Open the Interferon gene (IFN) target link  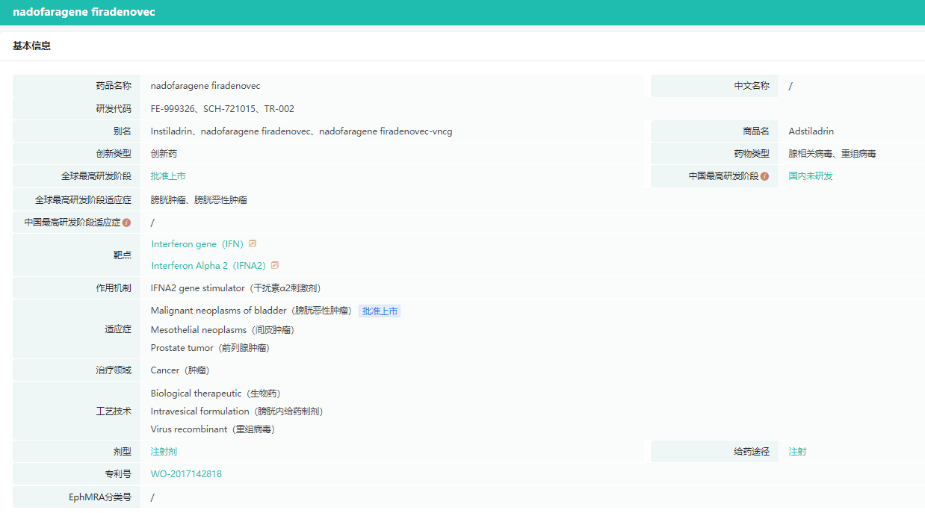[197, 244]
